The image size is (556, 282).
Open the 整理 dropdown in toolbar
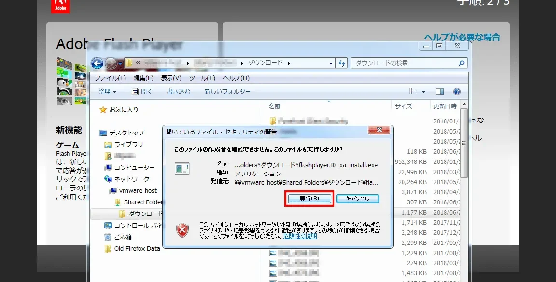tap(108, 92)
